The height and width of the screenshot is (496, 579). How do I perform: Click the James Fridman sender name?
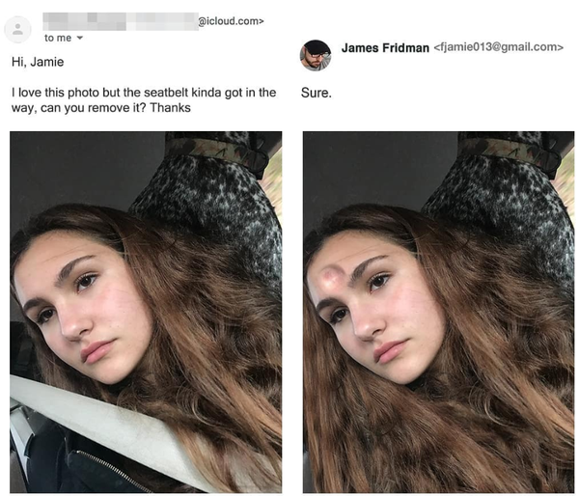coord(385,47)
